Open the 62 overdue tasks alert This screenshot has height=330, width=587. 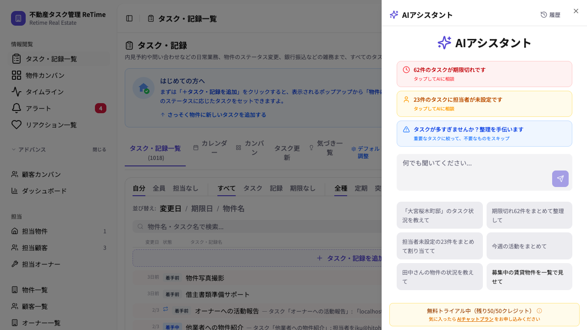(484, 74)
